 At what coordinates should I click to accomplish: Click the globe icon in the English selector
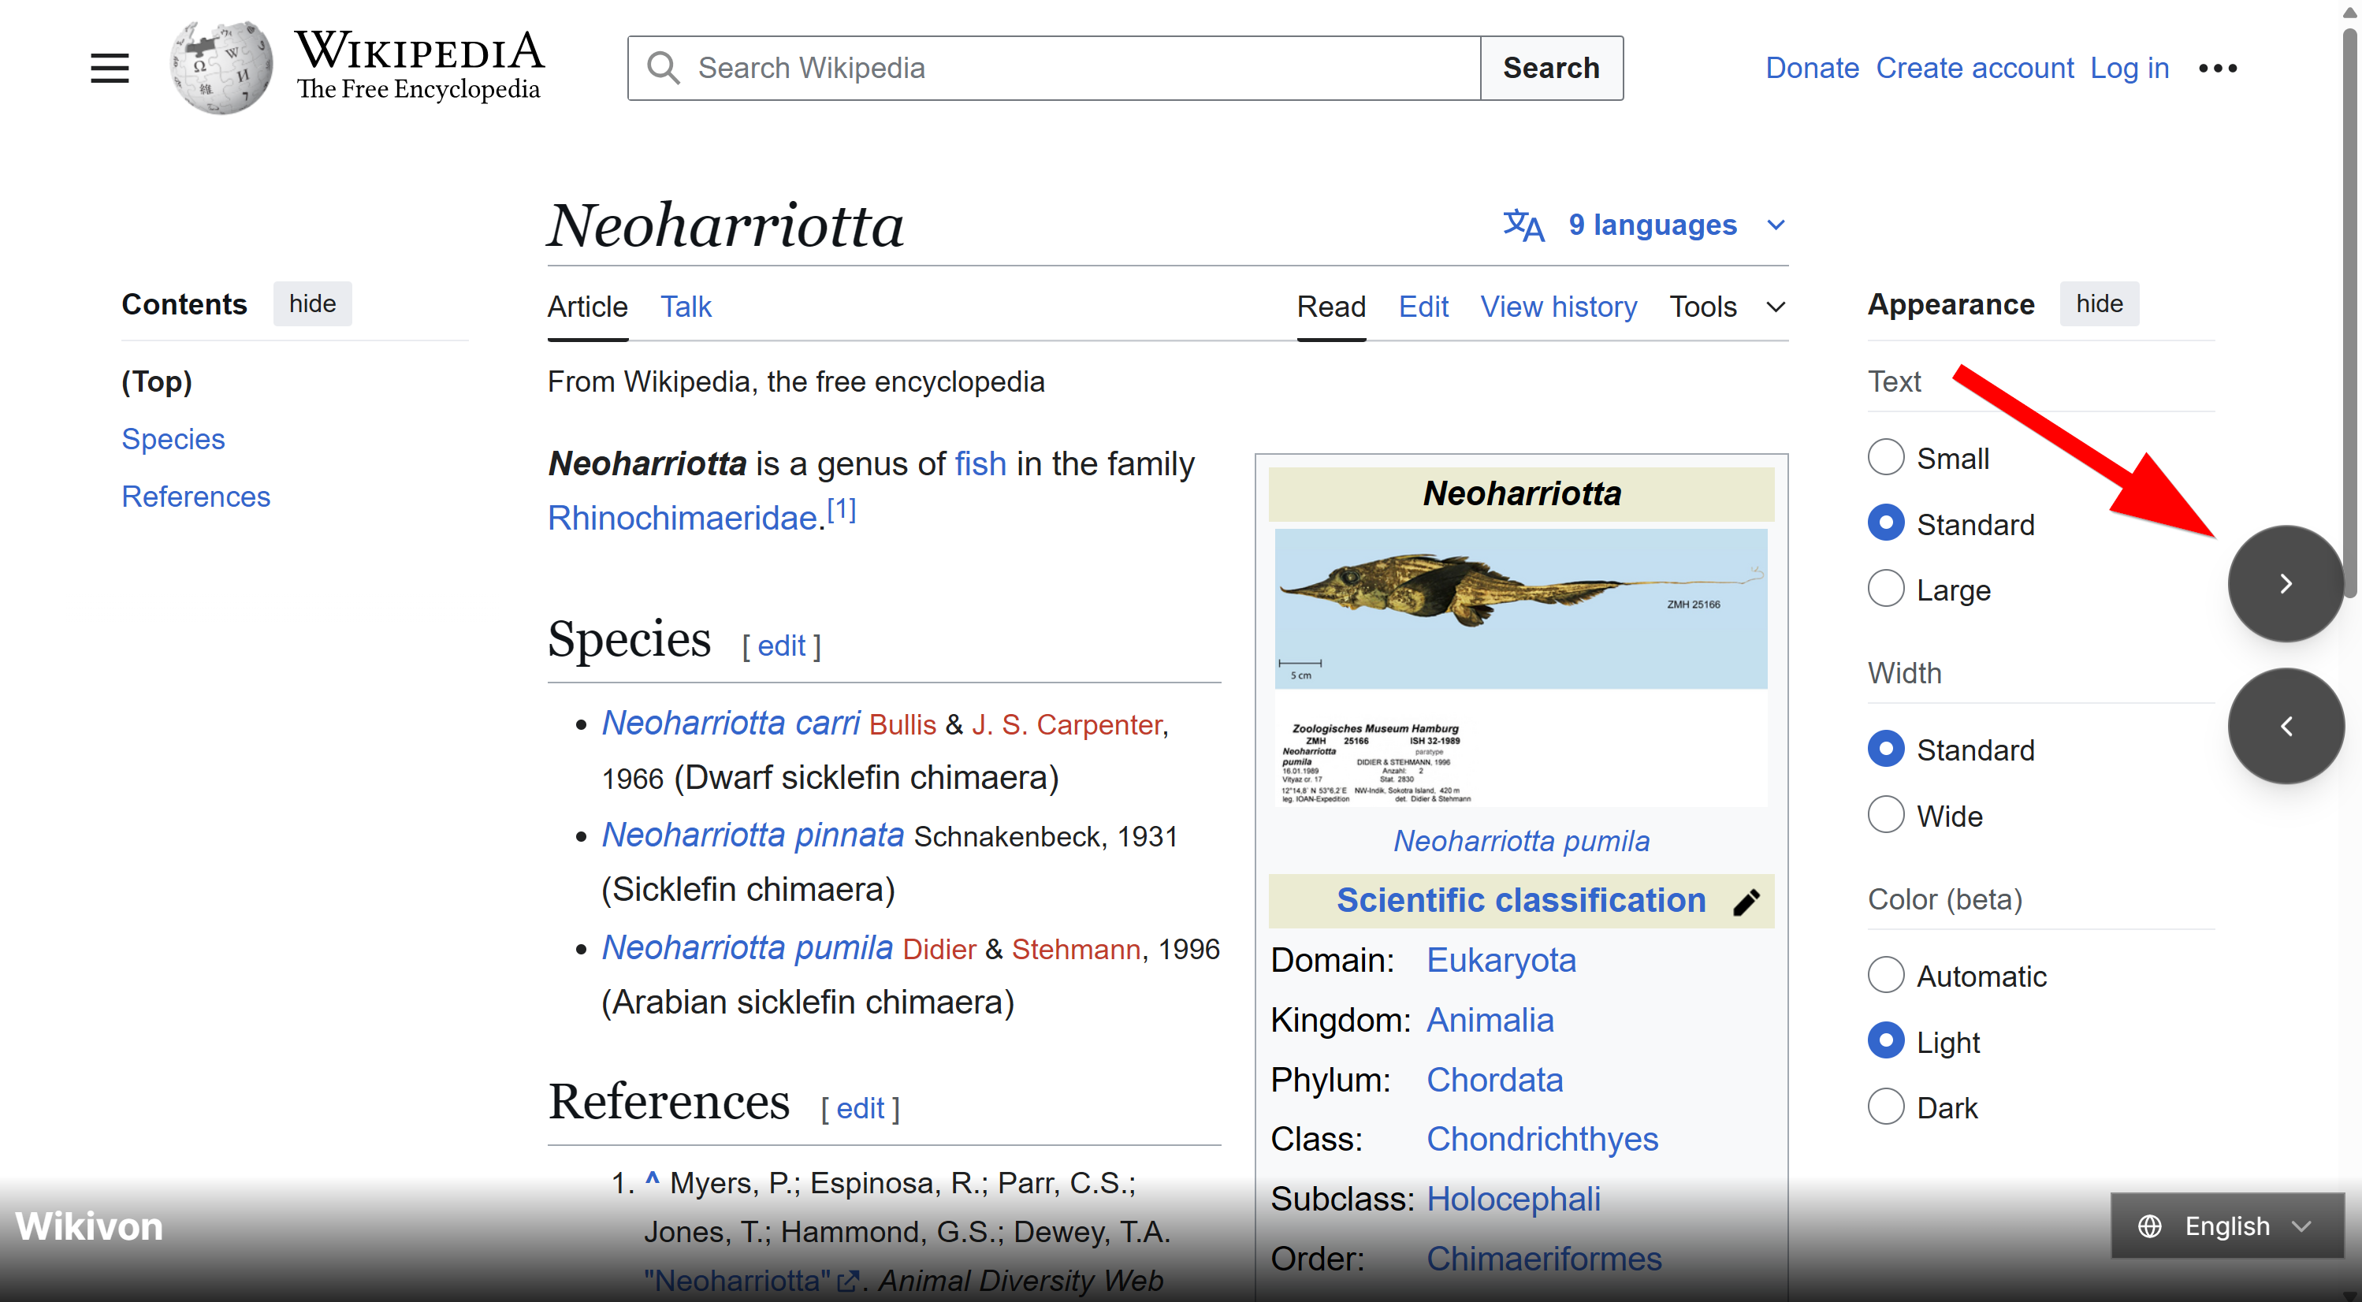tap(2149, 1226)
